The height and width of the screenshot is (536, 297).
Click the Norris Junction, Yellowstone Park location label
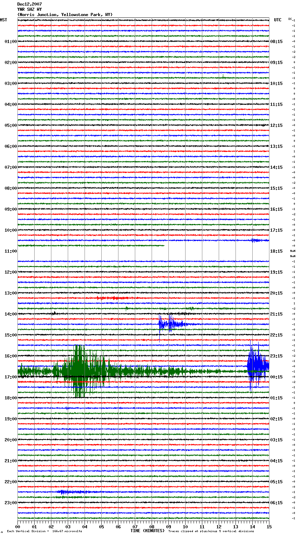(65, 15)
